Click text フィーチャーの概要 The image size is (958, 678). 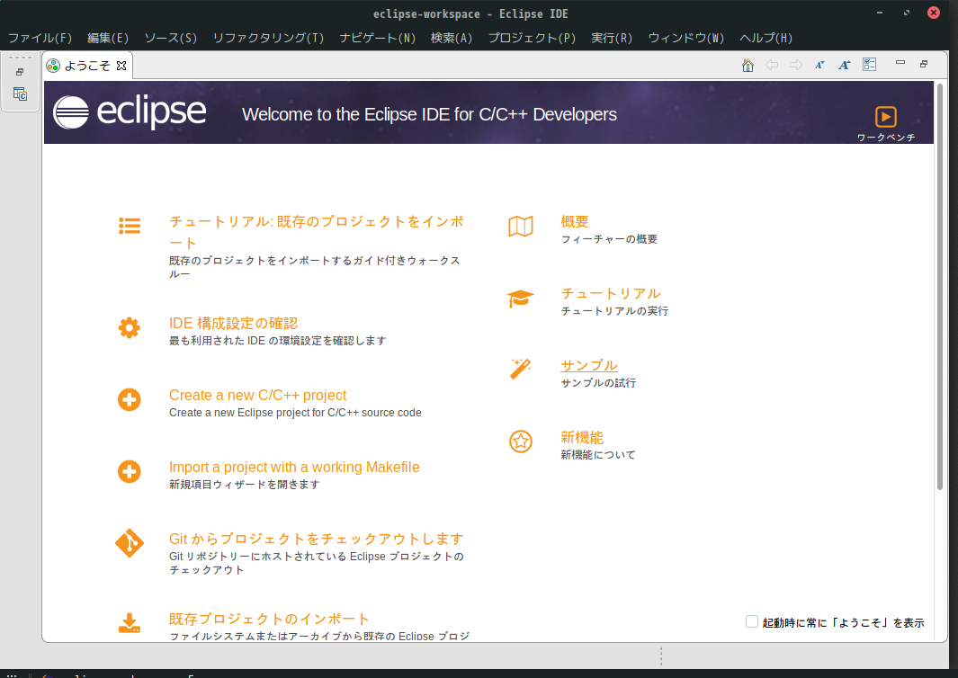tap(609, 239)
